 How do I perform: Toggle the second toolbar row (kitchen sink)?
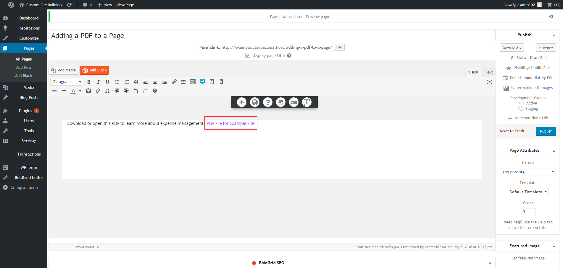pos(193,82)
